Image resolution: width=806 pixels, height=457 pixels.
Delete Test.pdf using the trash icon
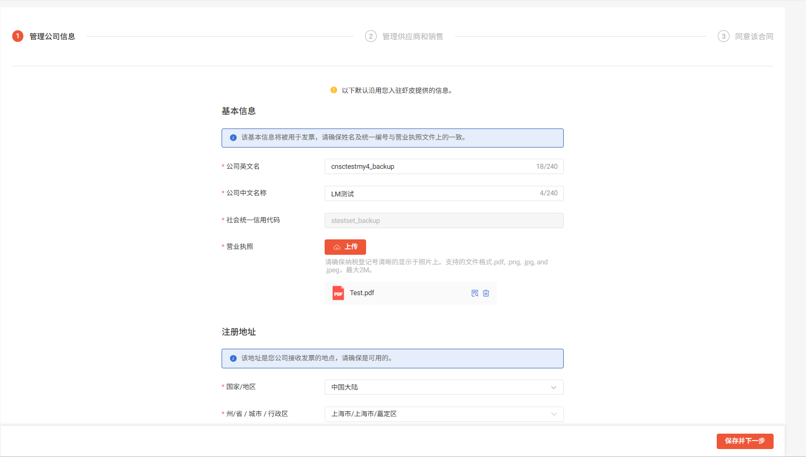click(x=486, y=293)
